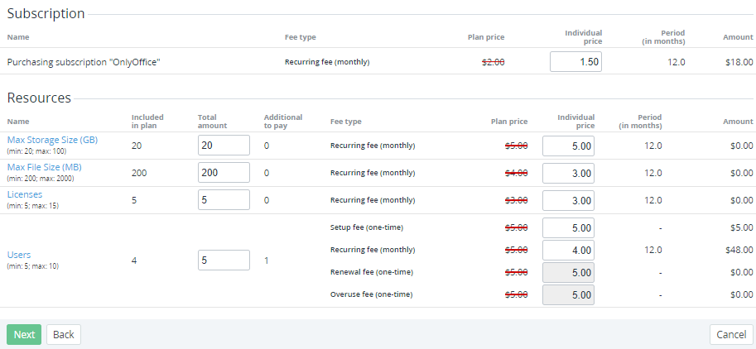Click Max File Size individual price field
The image size is (756, 349).
pos(568,173)
